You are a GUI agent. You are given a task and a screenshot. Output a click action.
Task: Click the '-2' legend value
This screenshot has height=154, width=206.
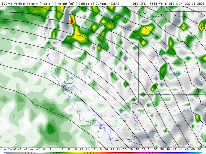pyautogui.click(x=38, y=149)
